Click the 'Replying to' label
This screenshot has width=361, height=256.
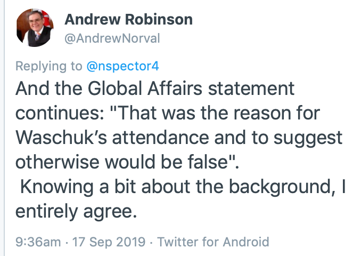tap(49, 66)
